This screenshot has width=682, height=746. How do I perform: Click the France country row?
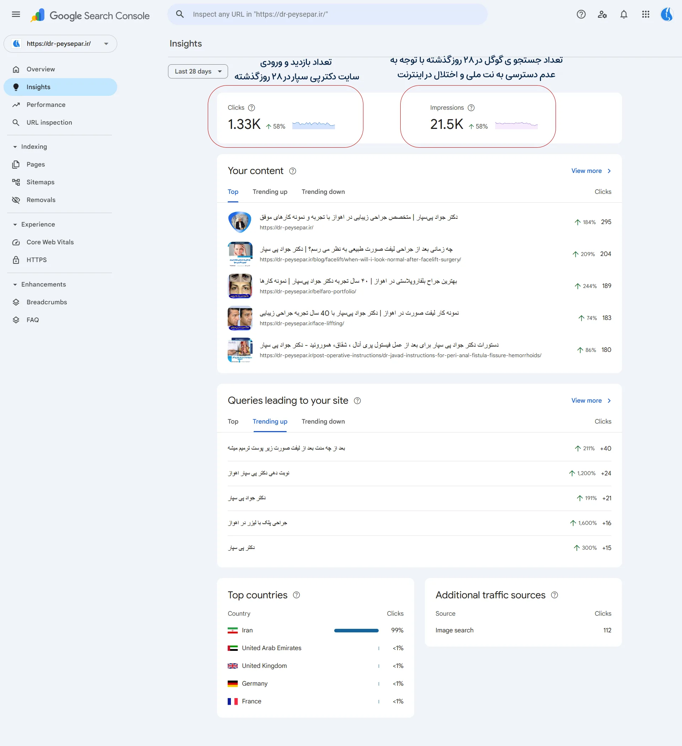point(315,702)
